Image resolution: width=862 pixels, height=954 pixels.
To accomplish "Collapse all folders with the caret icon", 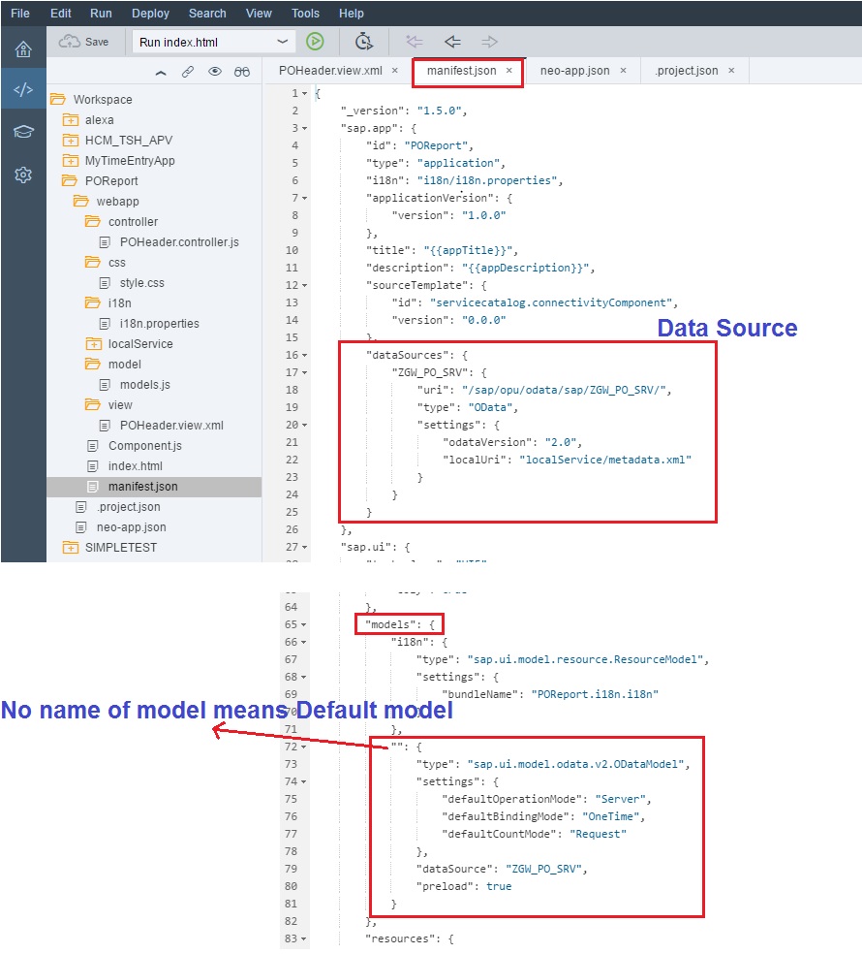I will pyautogui.click(x=161, y=73).
